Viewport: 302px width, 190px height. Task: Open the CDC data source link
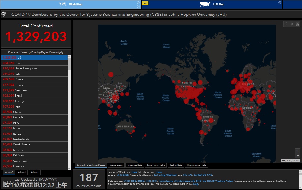[x=133, y=181]
